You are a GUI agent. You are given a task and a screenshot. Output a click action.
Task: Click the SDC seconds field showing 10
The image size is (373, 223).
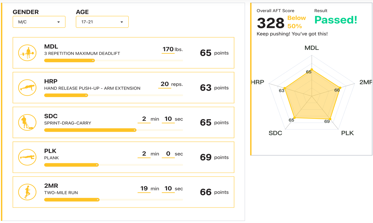pyautogui.click(x=168, y=119)
